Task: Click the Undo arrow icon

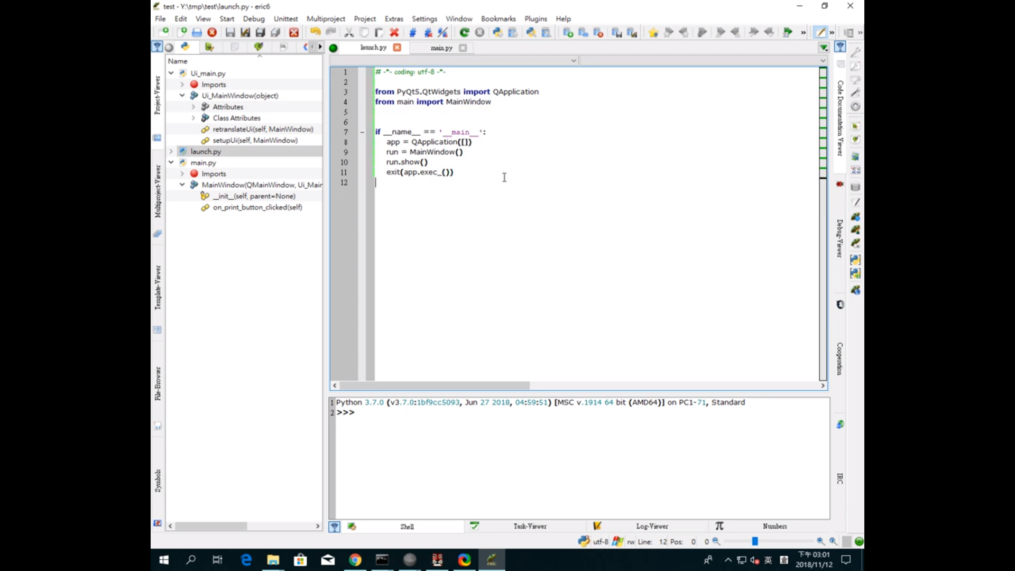Action: [x=315, y=32]
